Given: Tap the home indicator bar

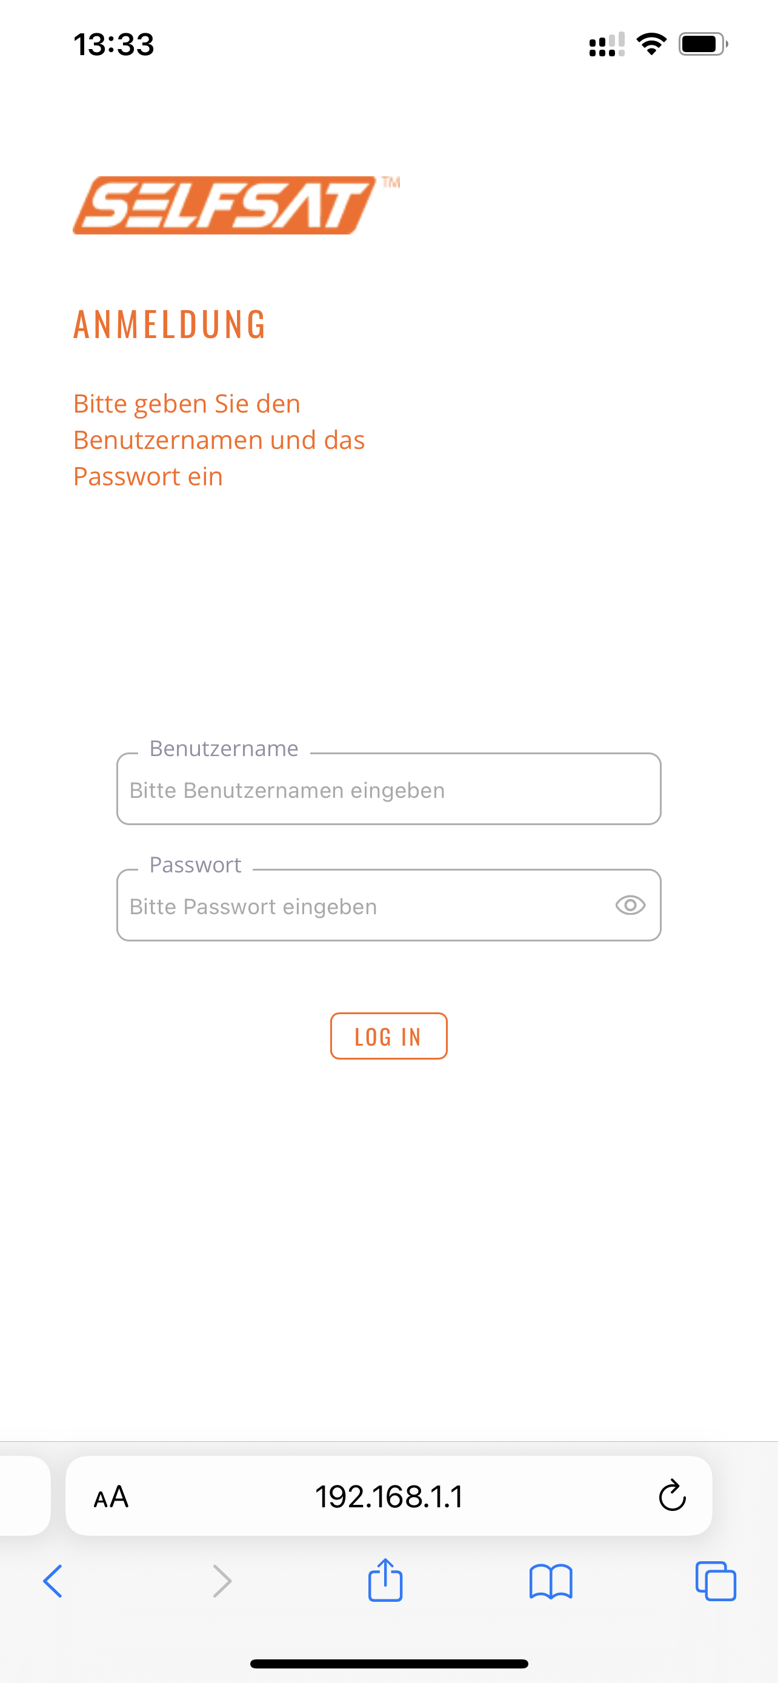Looking at the screenshot, I should pyautogui.click(x=388, y=1664).
